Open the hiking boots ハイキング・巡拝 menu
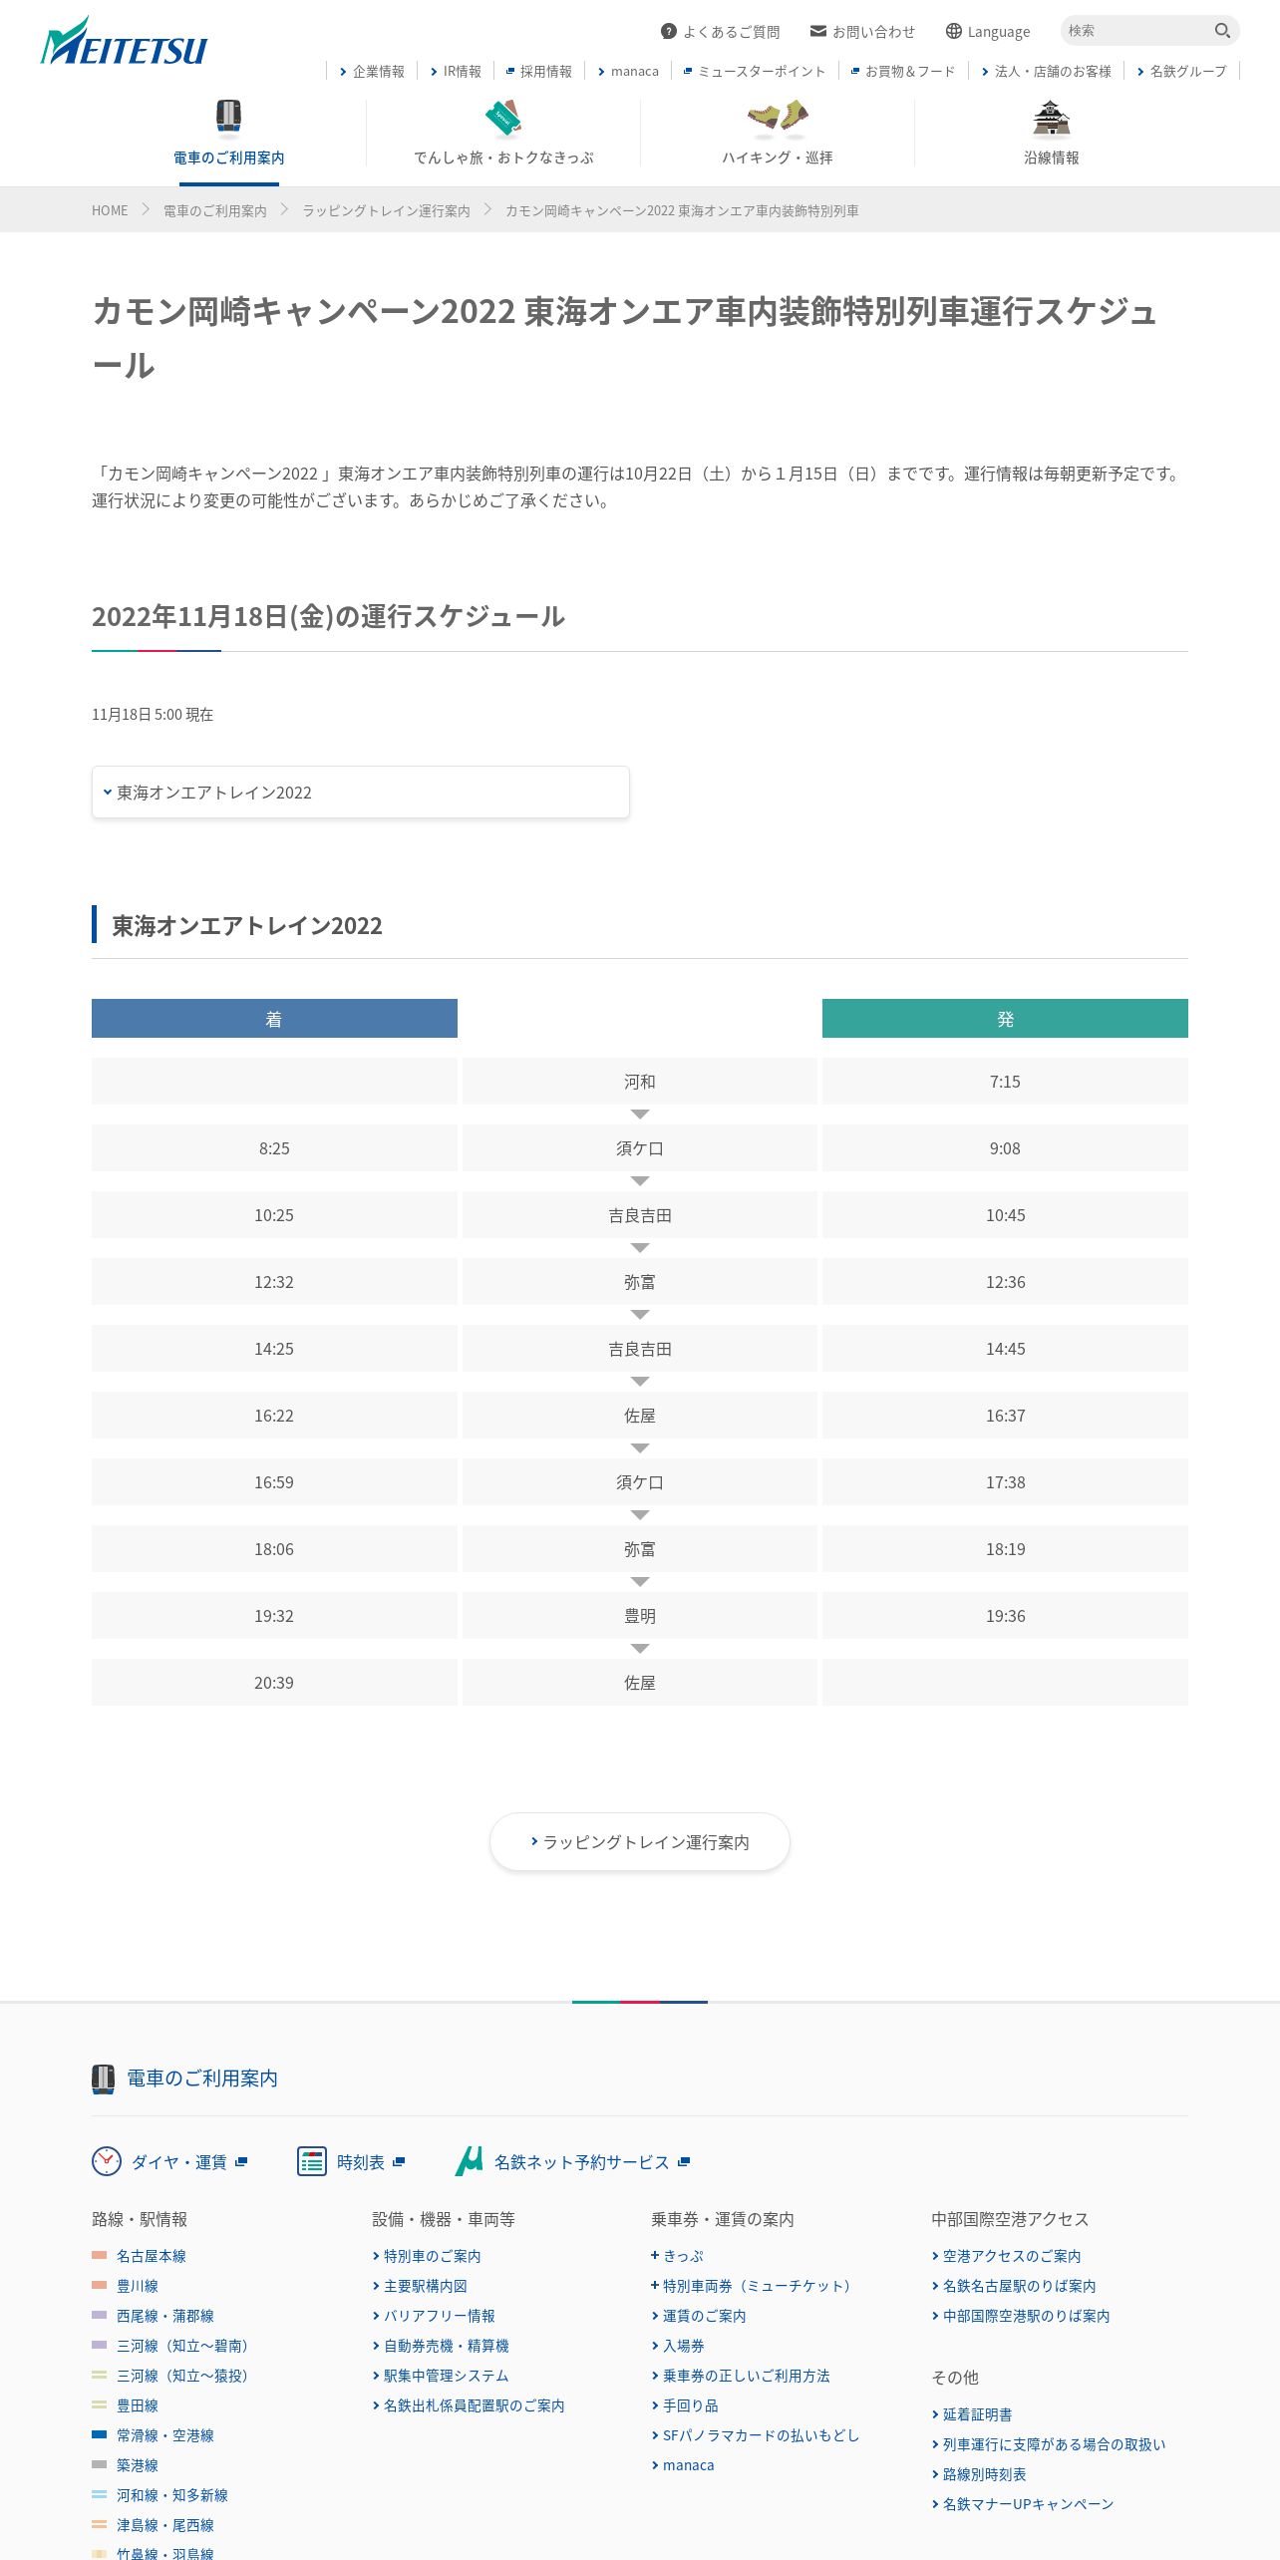1280x2560 pixels. 778,134
